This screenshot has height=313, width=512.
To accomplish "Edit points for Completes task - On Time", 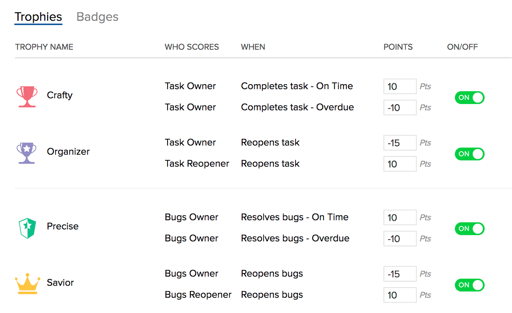I will [x=400, y=86].
